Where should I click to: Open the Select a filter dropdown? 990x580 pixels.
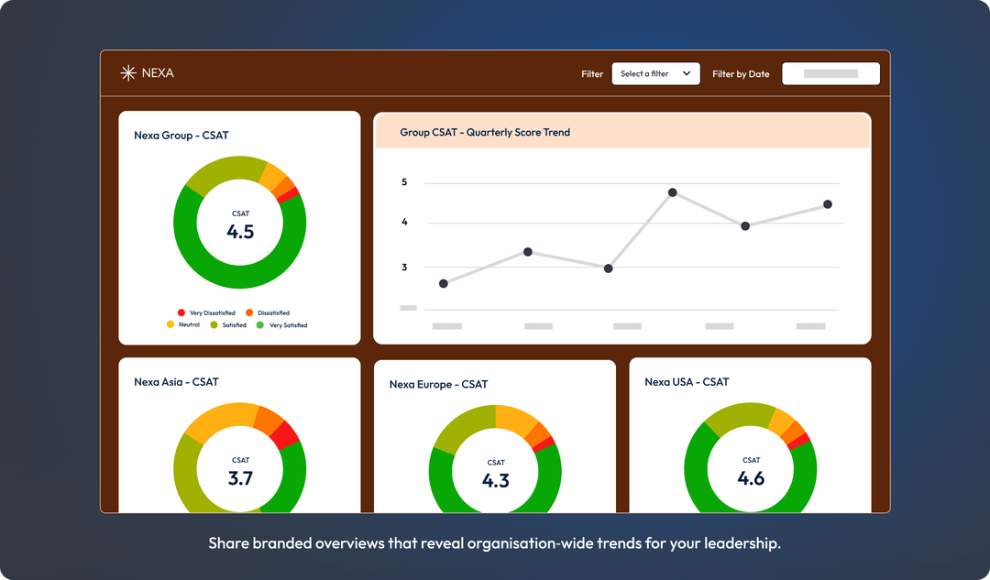point(655,73)
